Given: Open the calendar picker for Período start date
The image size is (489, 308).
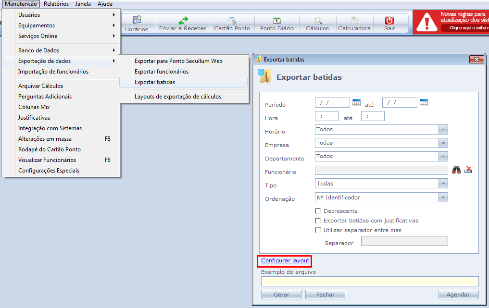Looking at the screenshot, I should [x=356, y=102].
